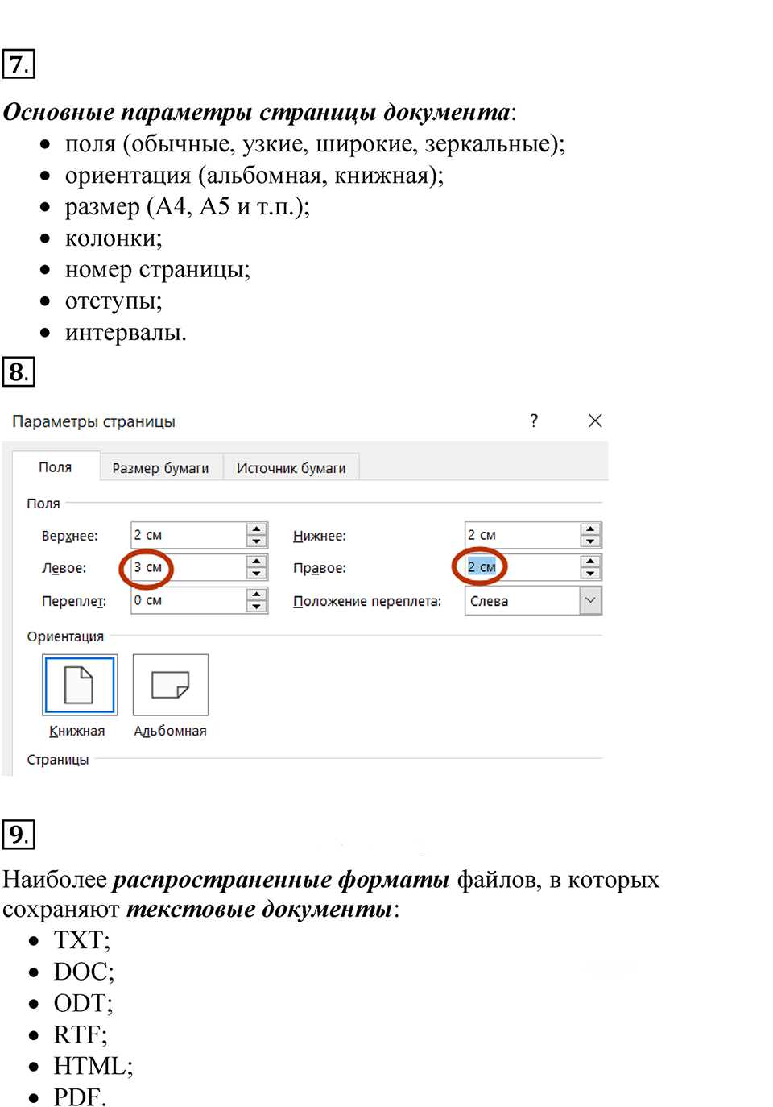Screen dimensions: 773x1107
Task: Click the Переплет field showing 0 см
Action: (189, 600)
